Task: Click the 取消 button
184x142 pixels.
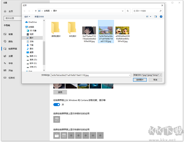Action: pos(155,80)
